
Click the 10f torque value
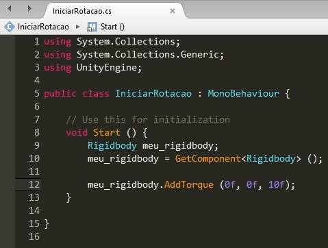277,184
